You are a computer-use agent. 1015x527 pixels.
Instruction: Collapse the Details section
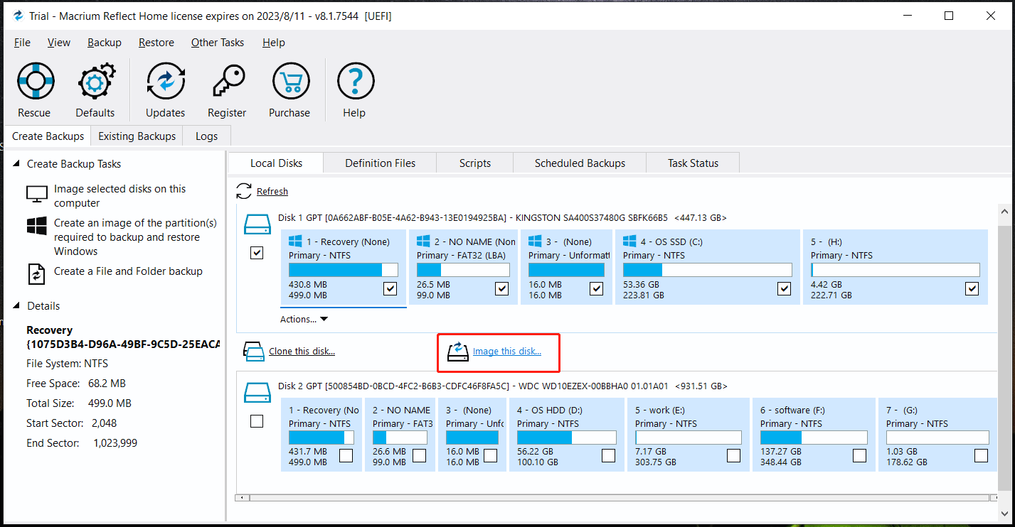(16, 305)
